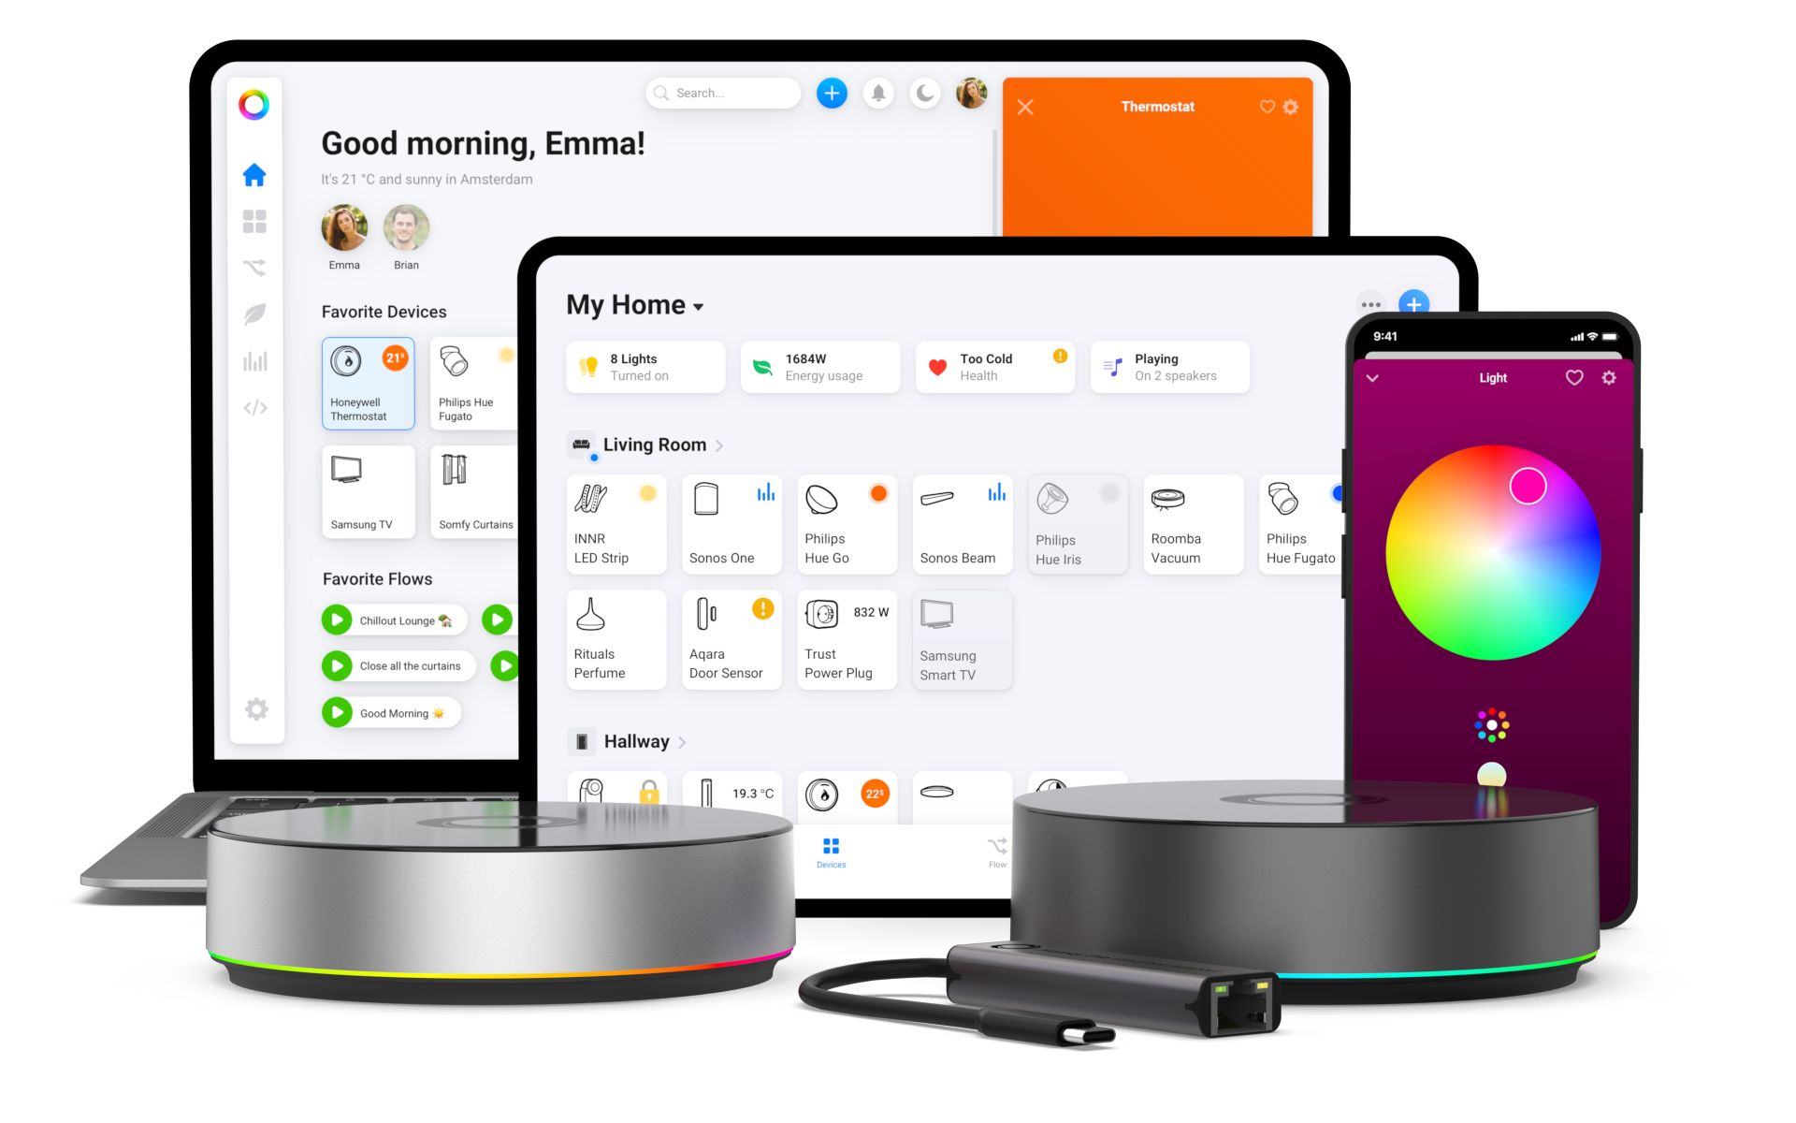Click the Good Morning flow run button

pos(334,711)
